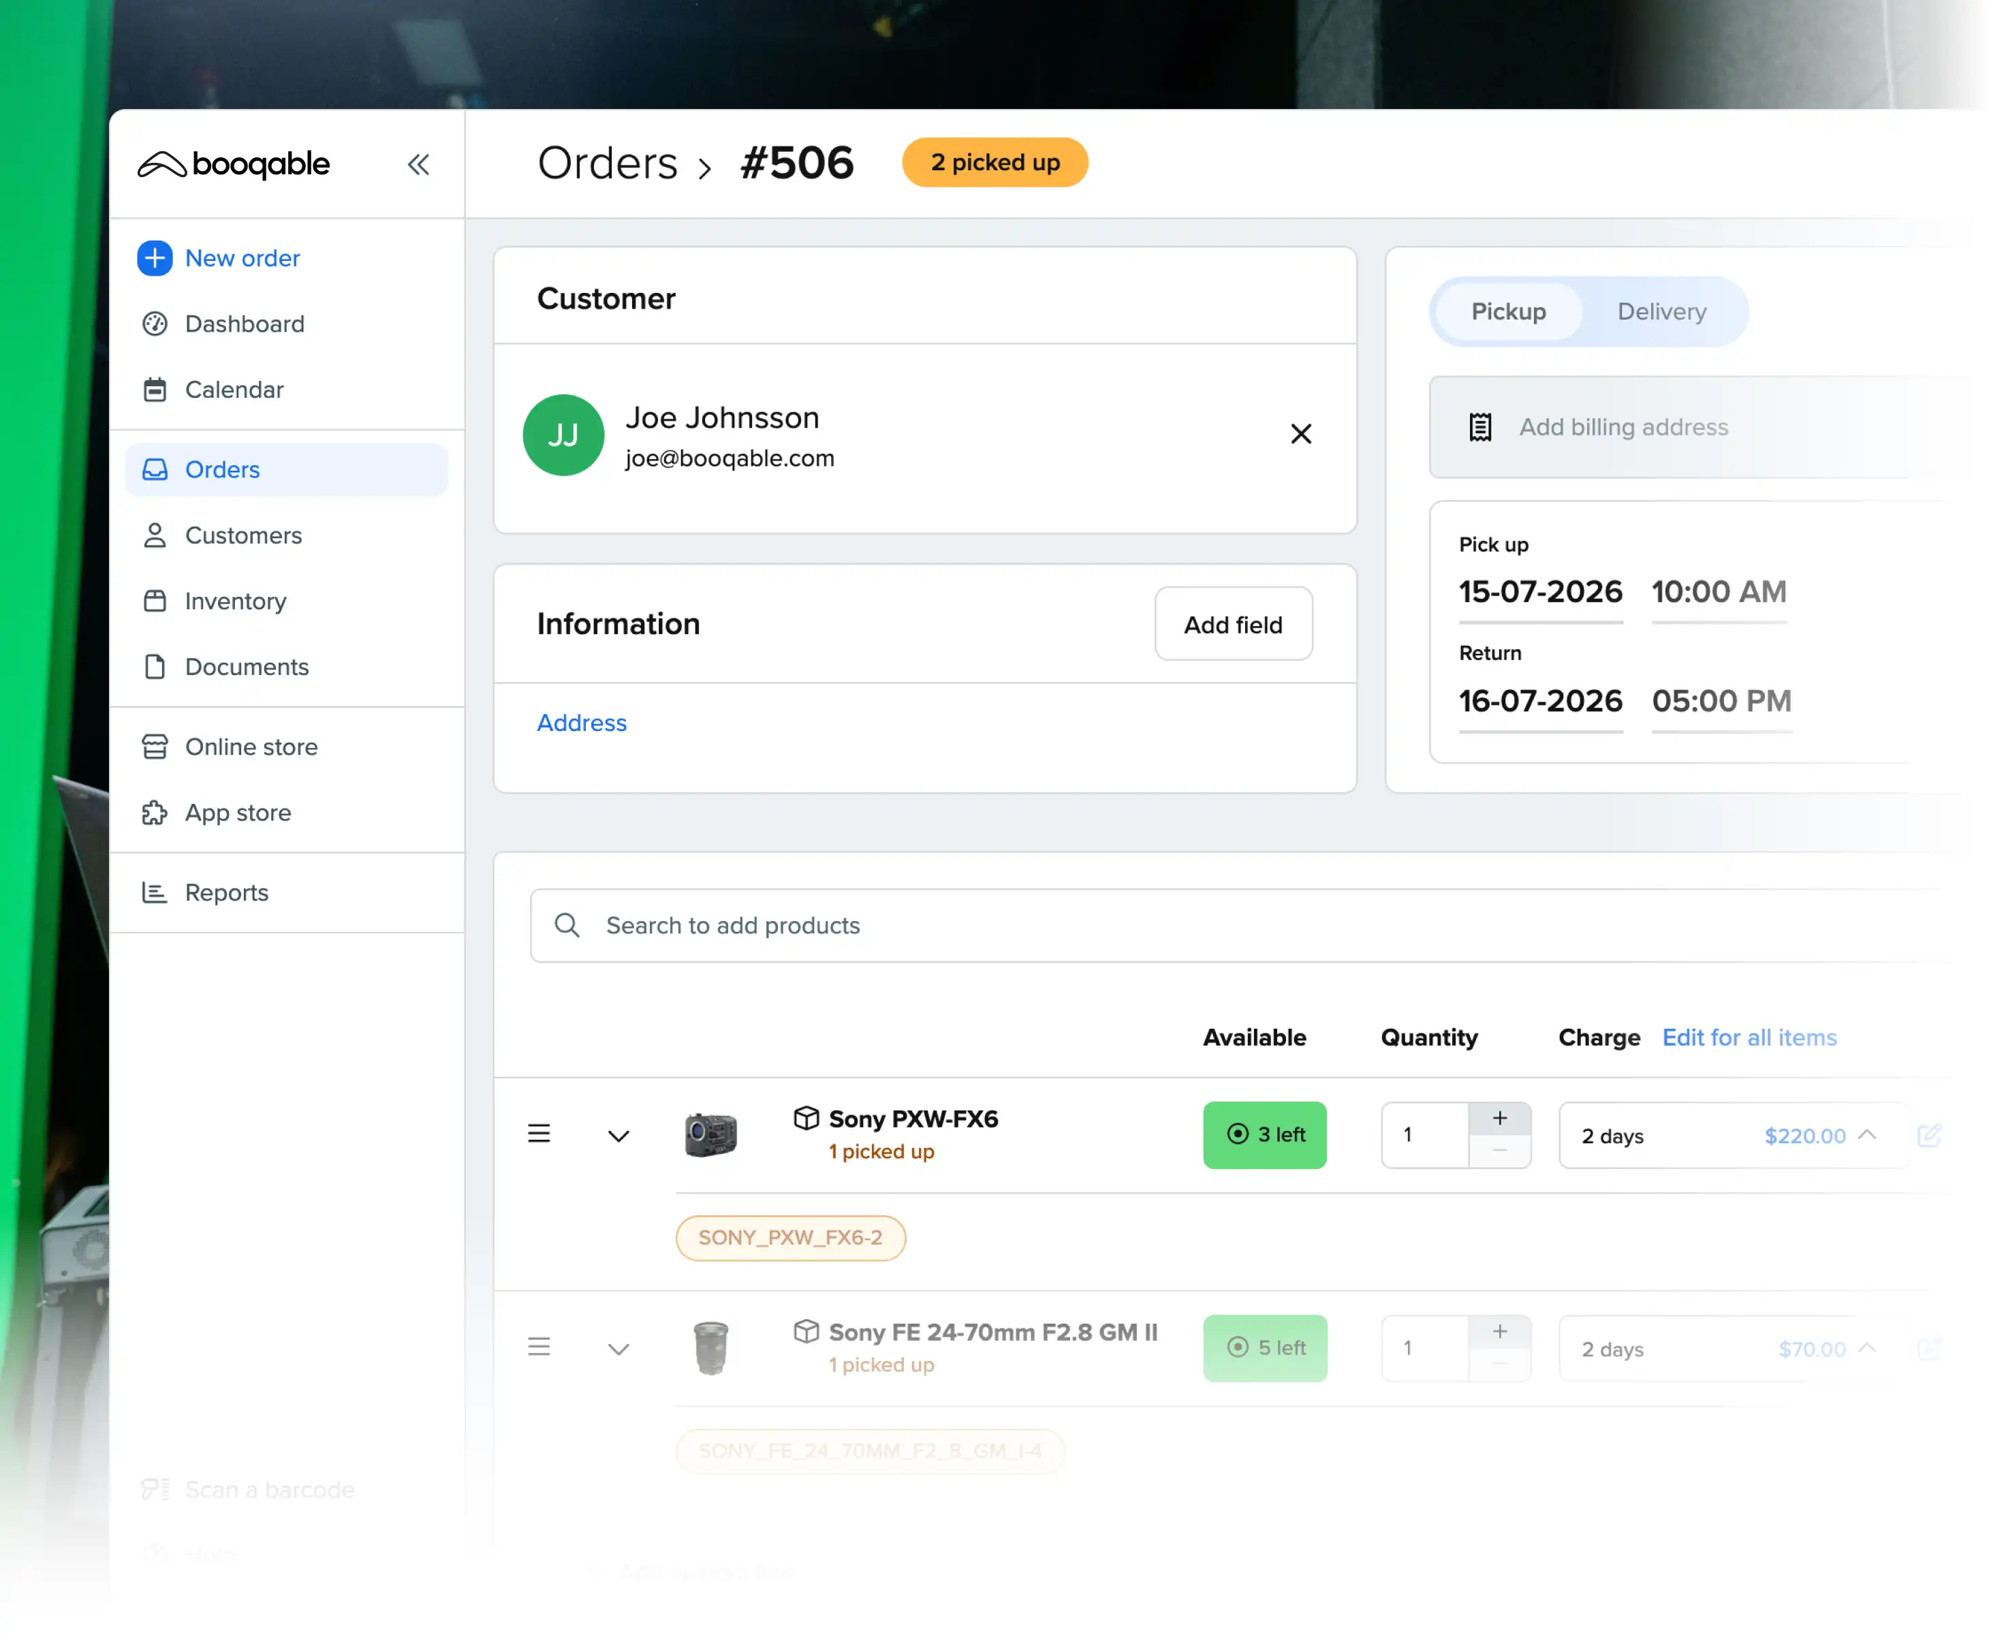Viewport: 1989px width, 1635px height.
Task: Collapse the sidebar with the double-chevron icon
Action: (x=419, y=164)
